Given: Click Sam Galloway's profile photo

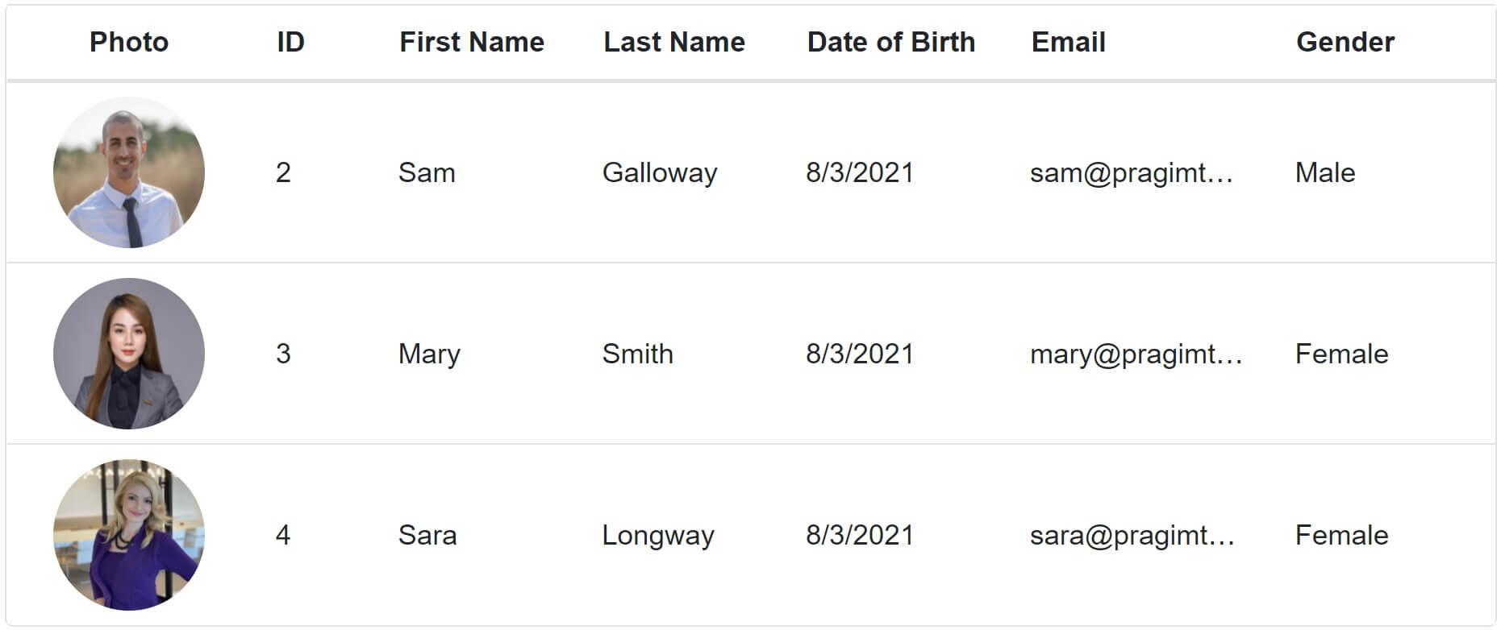Looking at the screenshot, I should 129,172.
